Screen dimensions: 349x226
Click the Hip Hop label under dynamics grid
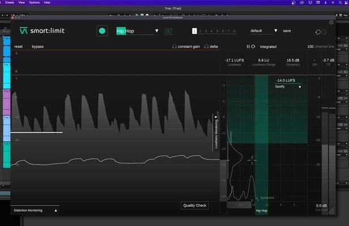pos(262,211)
